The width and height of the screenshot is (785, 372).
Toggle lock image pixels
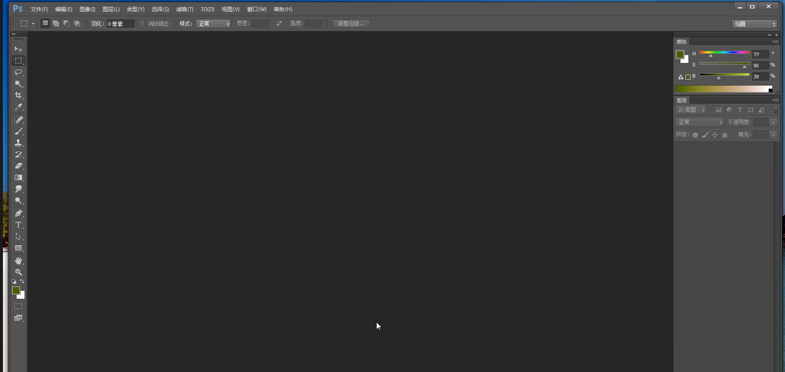click(x=705, y=135)
